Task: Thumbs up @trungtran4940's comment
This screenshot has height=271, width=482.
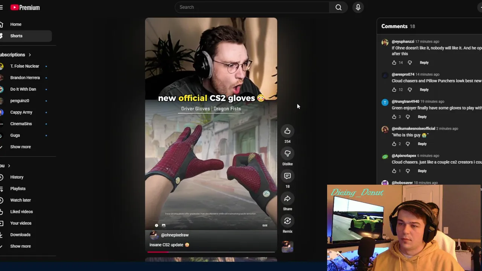Action: [x=394, y=117]
